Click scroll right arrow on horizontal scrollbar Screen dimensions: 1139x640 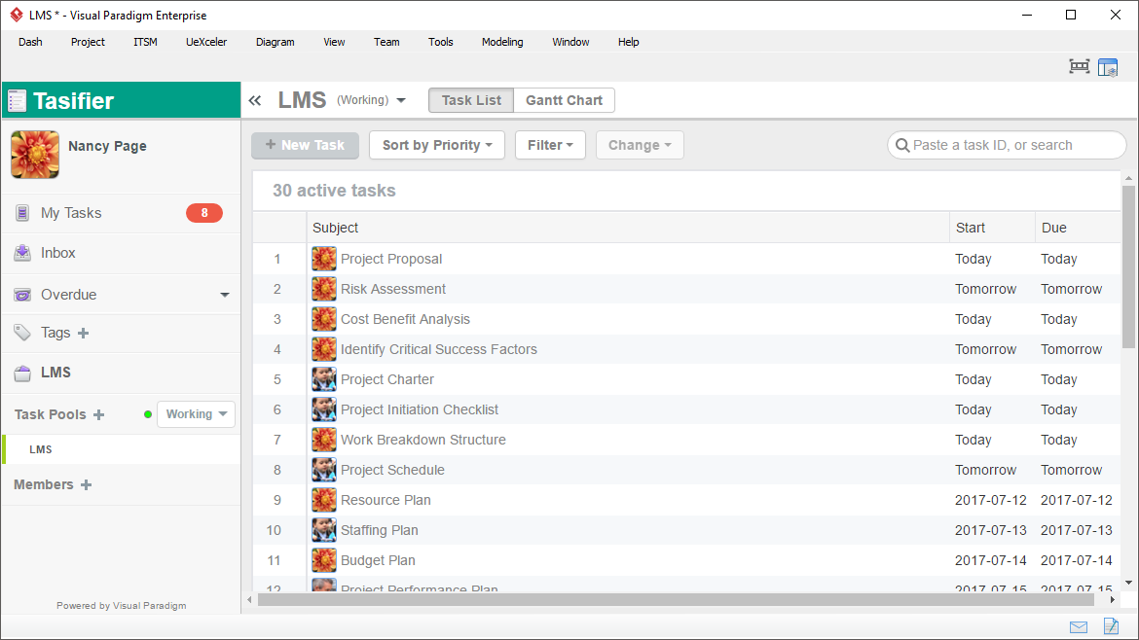[x=1112, y=599]
